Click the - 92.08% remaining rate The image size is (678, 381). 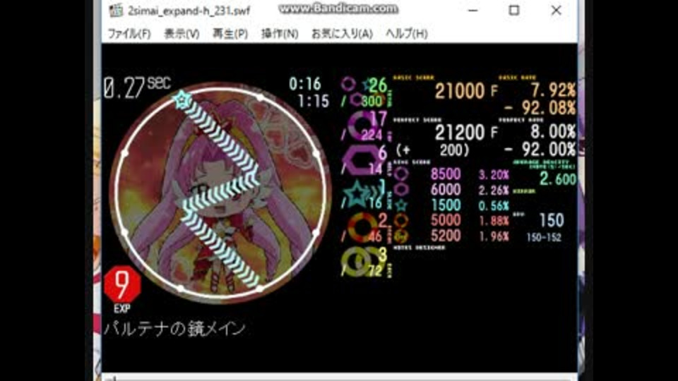click(540, 107)
